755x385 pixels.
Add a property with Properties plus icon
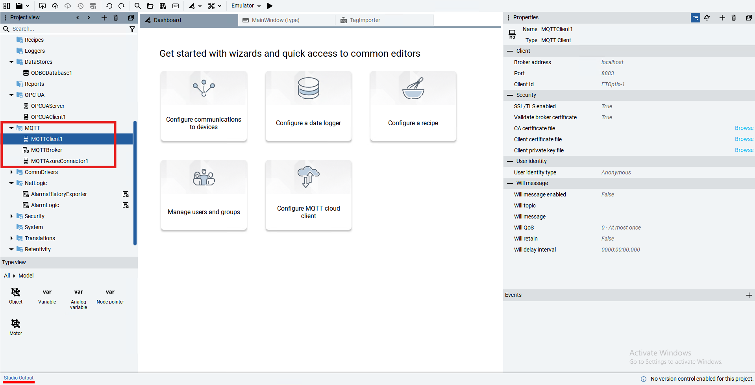click(x=722, y=18)
